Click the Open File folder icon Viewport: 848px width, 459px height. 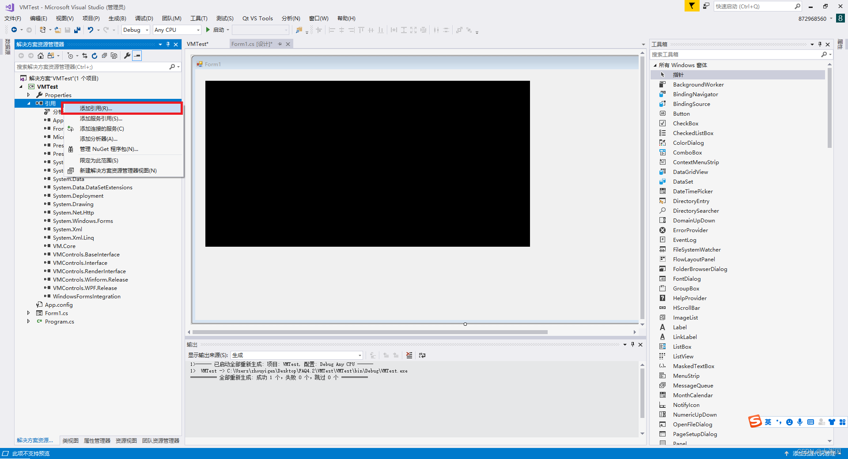pos(57,30)
